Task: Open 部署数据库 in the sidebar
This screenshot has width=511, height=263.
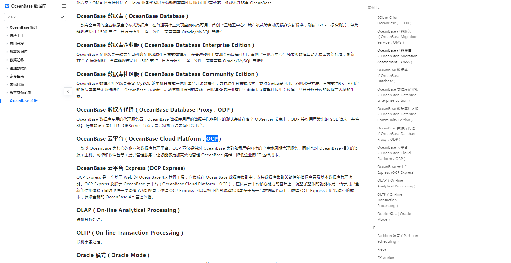Action: click(x=18, y=52)
